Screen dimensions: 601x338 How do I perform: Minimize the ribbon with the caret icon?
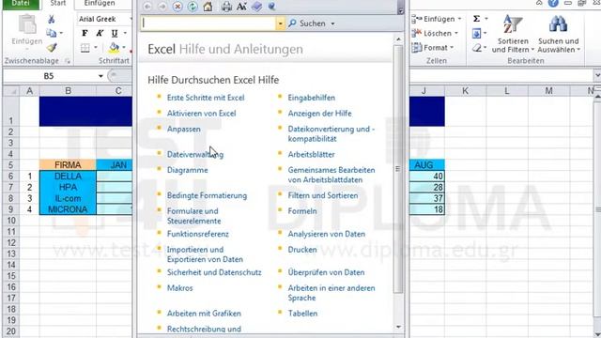(x=539, y=3)
